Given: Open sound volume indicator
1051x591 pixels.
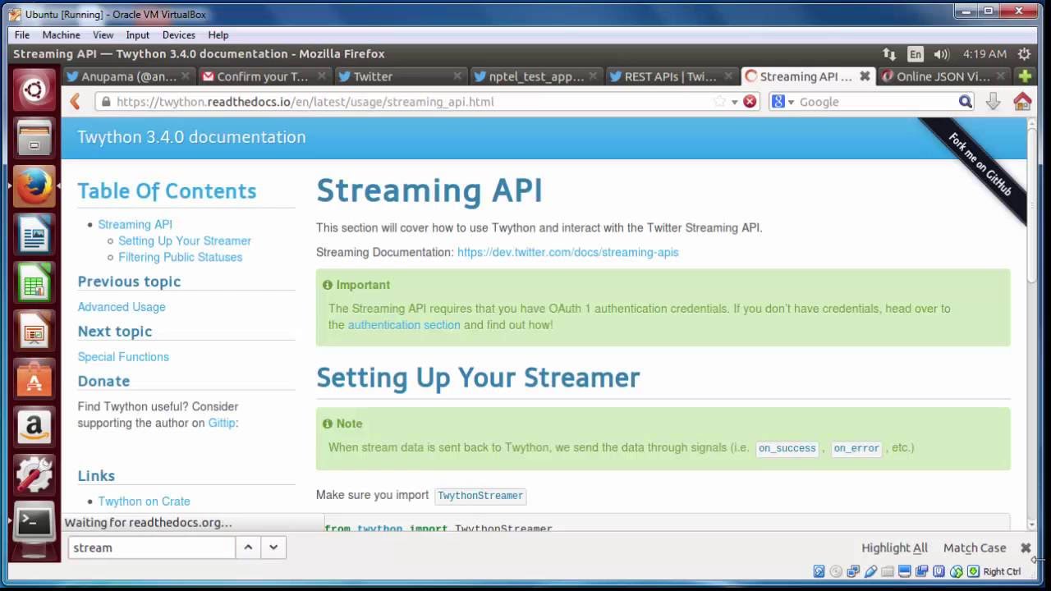Looking at the screenshot, I should point(942,54).
